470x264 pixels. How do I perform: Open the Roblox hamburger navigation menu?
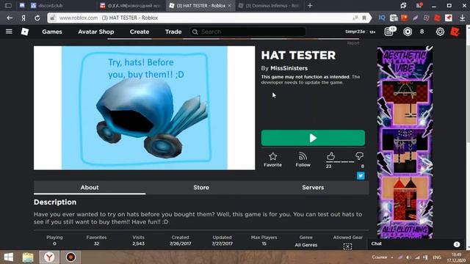[9, 32]
